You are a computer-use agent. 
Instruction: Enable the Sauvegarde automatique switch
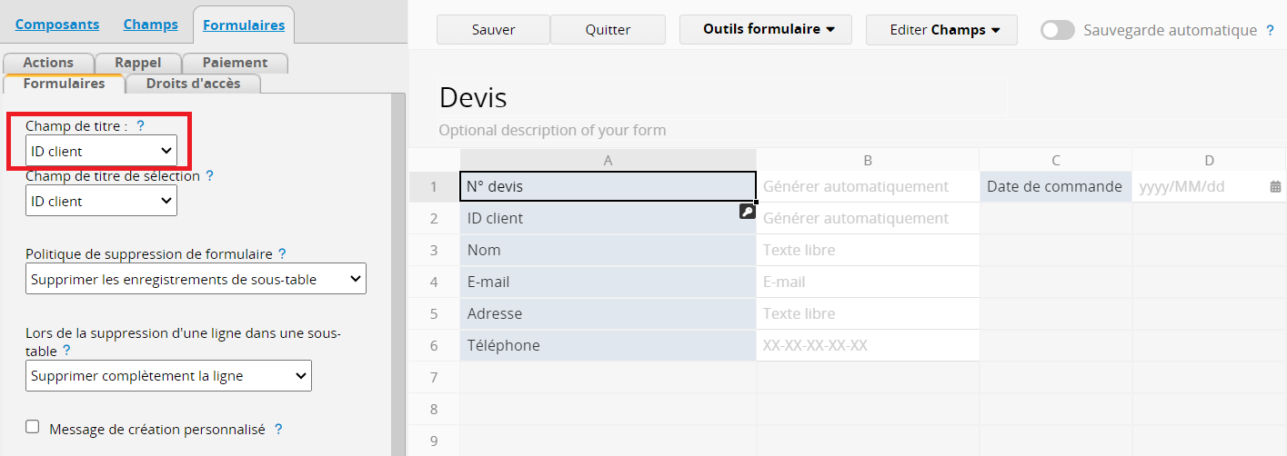(x=1057, y=30)
